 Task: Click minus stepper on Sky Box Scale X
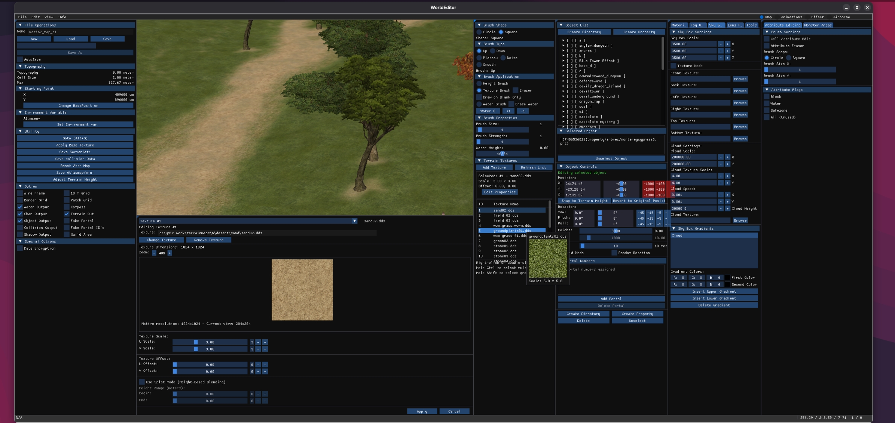720,44
